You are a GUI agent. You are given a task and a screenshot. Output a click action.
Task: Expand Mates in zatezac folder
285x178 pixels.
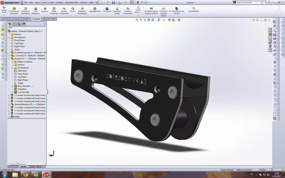point(12,62)
